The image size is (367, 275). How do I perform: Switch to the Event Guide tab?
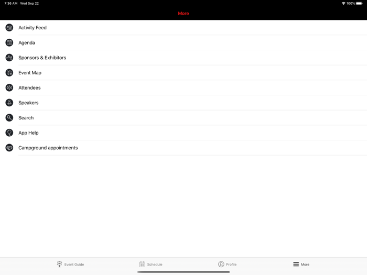[70, 264]
